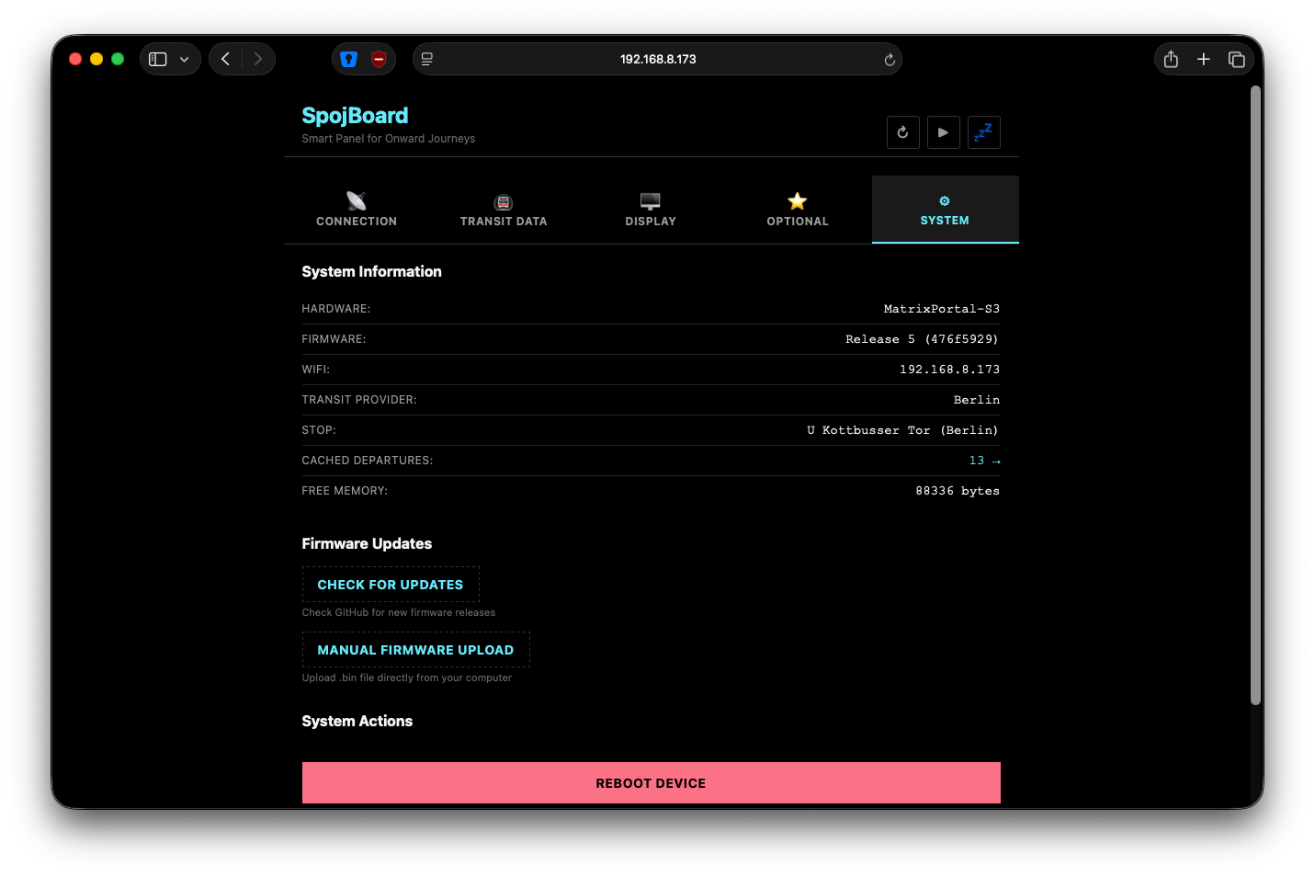Image resolution: width=1315 pixels, height=877 pixels.
Task: Open the Bitwarden extension icon
Action: 349,59
